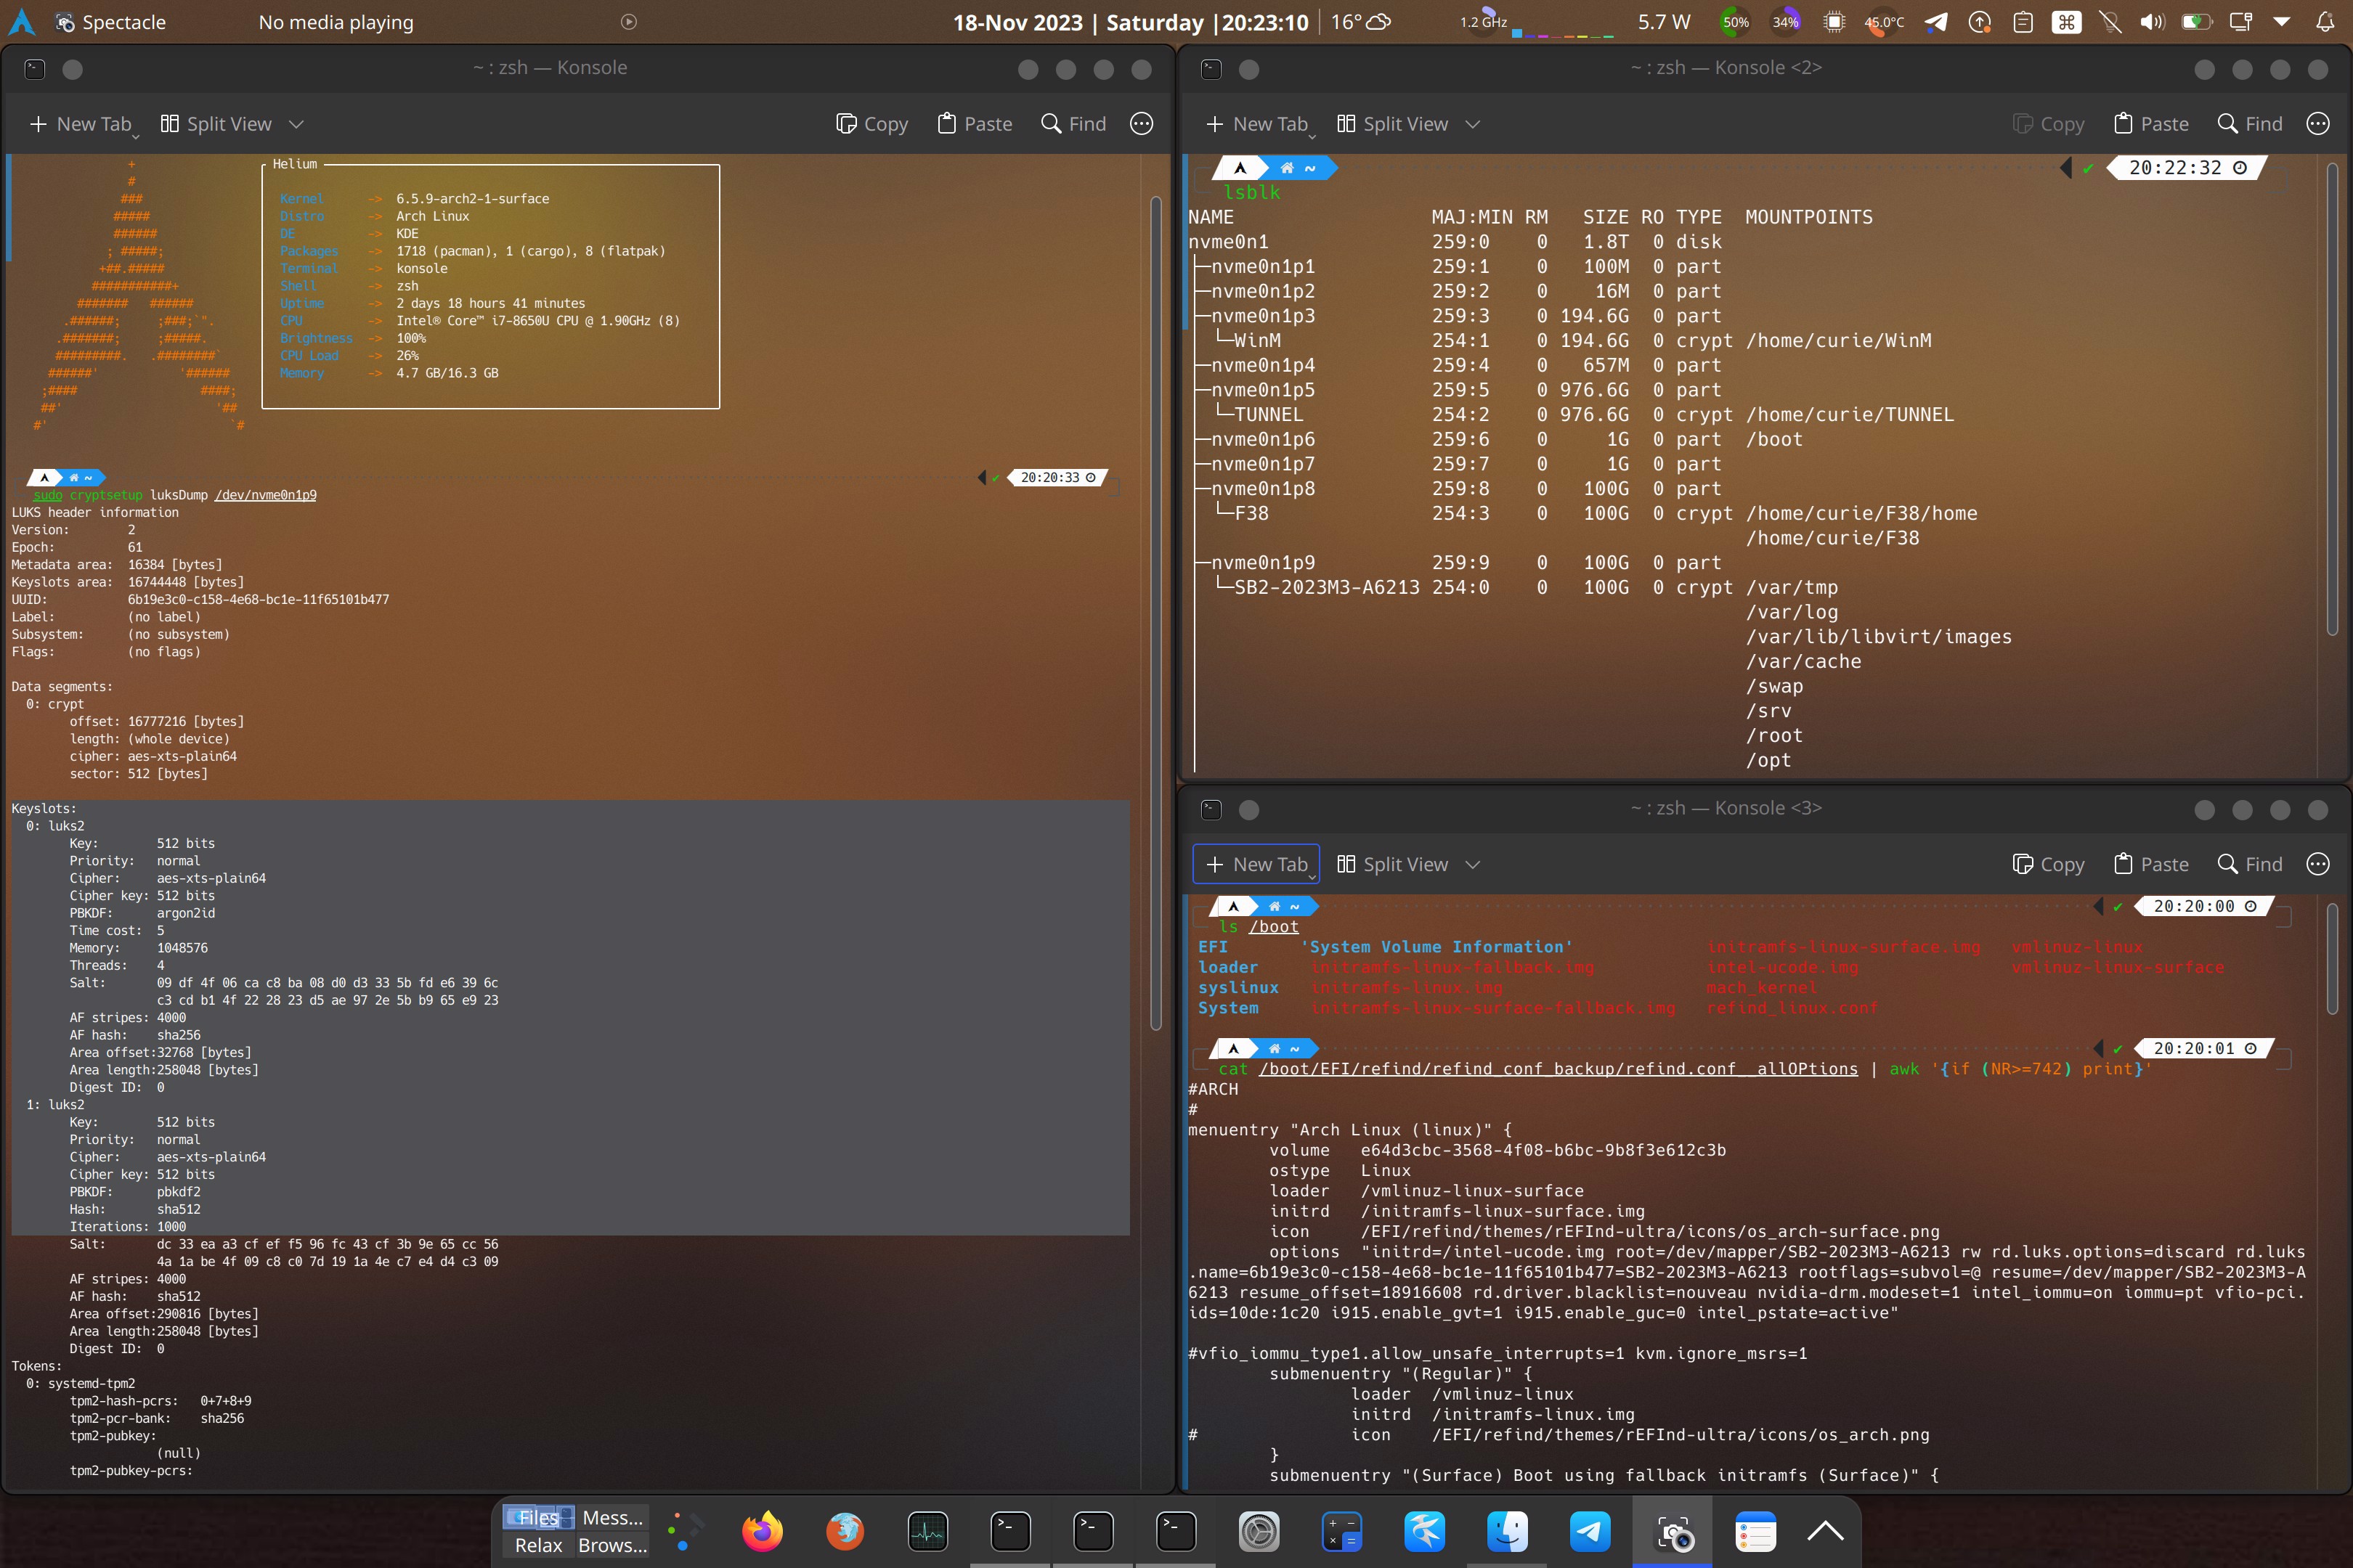Viewport: 2353px width, 1568px height.
Task: Open Telegram from the system tray
Action: [1937, 21]
